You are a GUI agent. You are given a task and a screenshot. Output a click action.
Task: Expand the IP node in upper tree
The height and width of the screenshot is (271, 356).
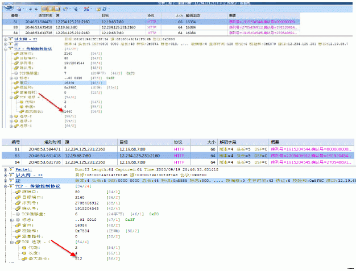[2, 43]
